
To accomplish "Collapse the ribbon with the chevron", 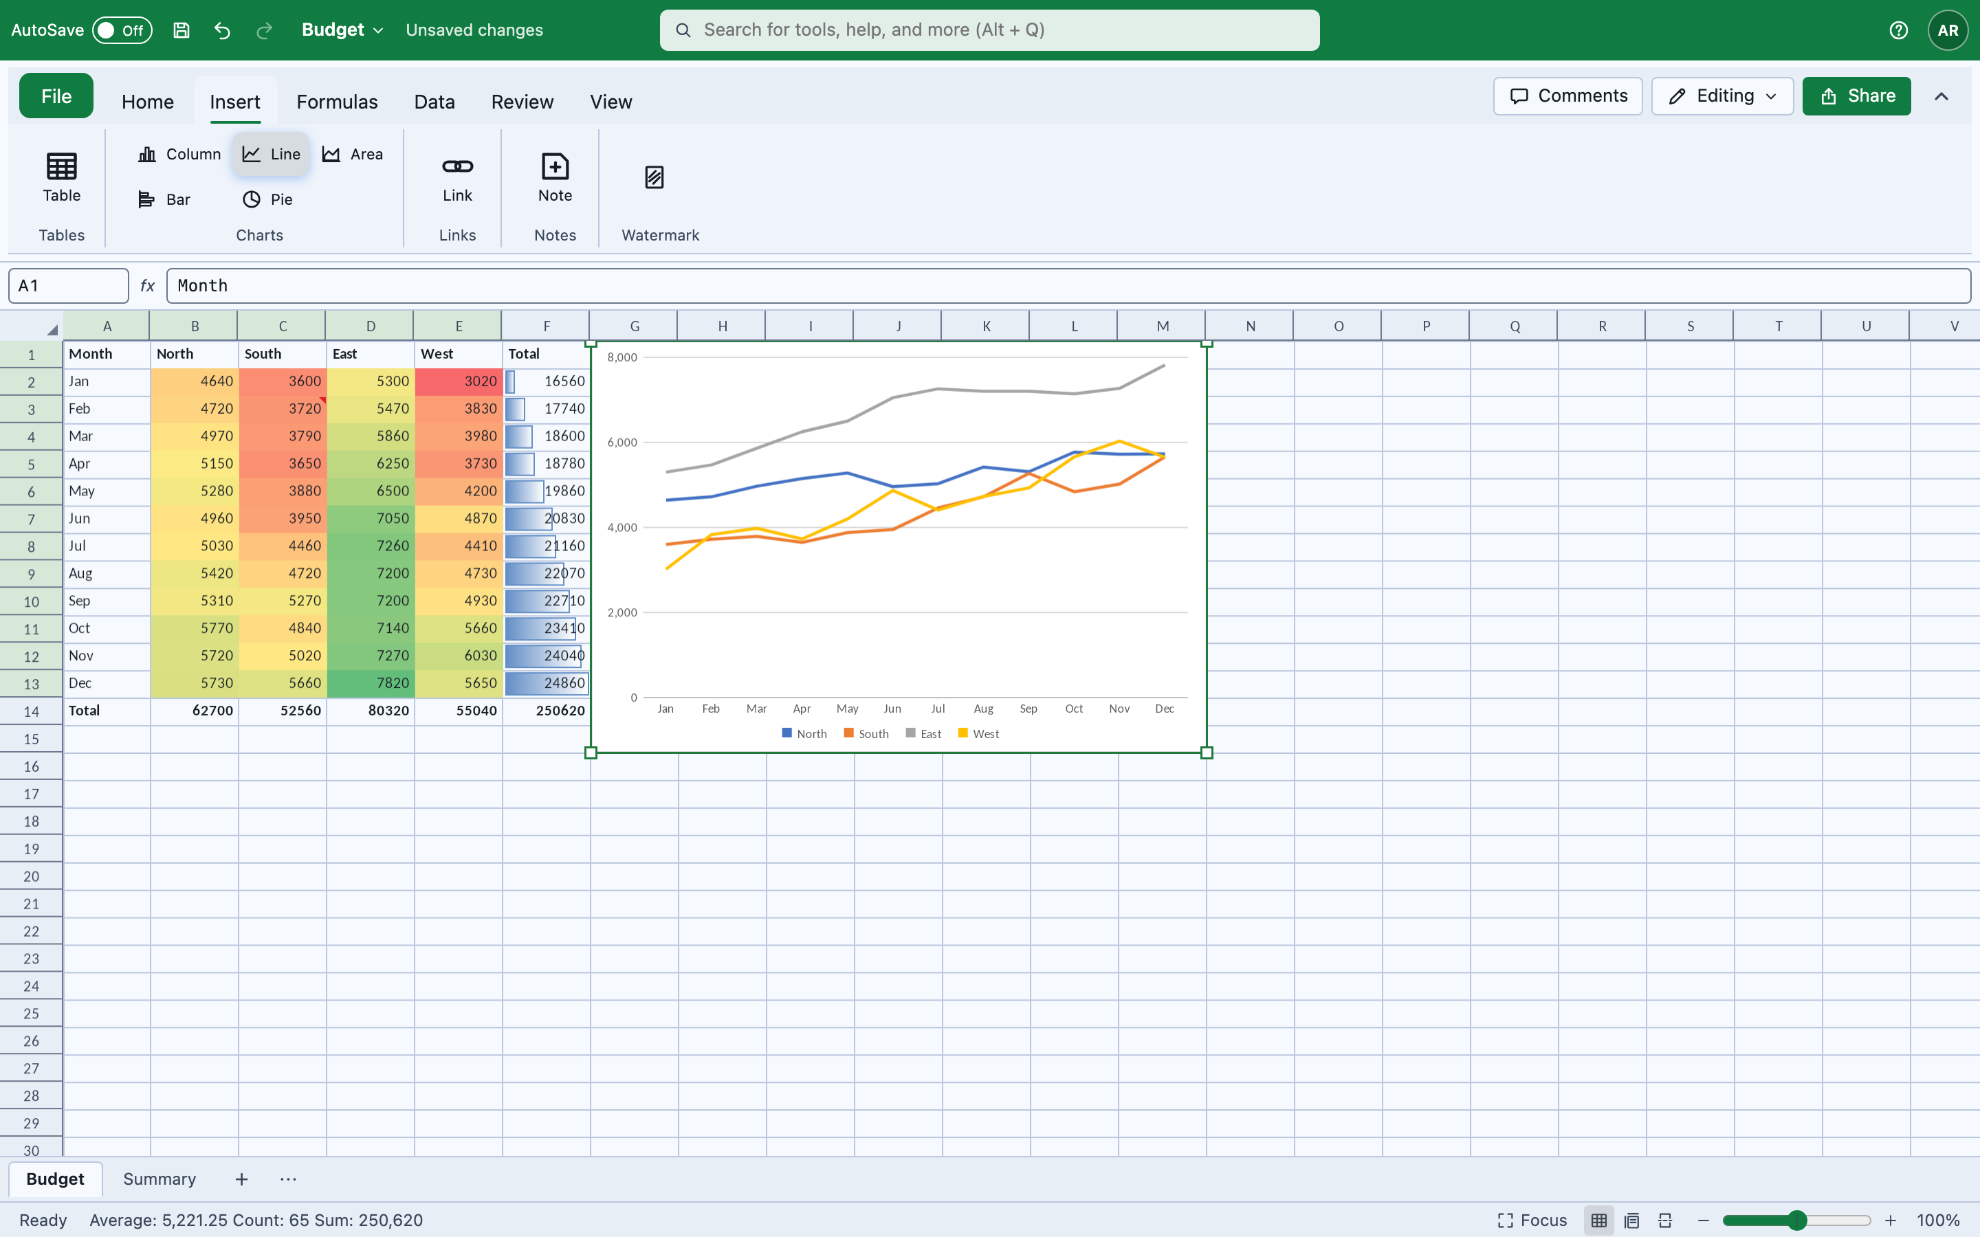I will pos(1941,96).
